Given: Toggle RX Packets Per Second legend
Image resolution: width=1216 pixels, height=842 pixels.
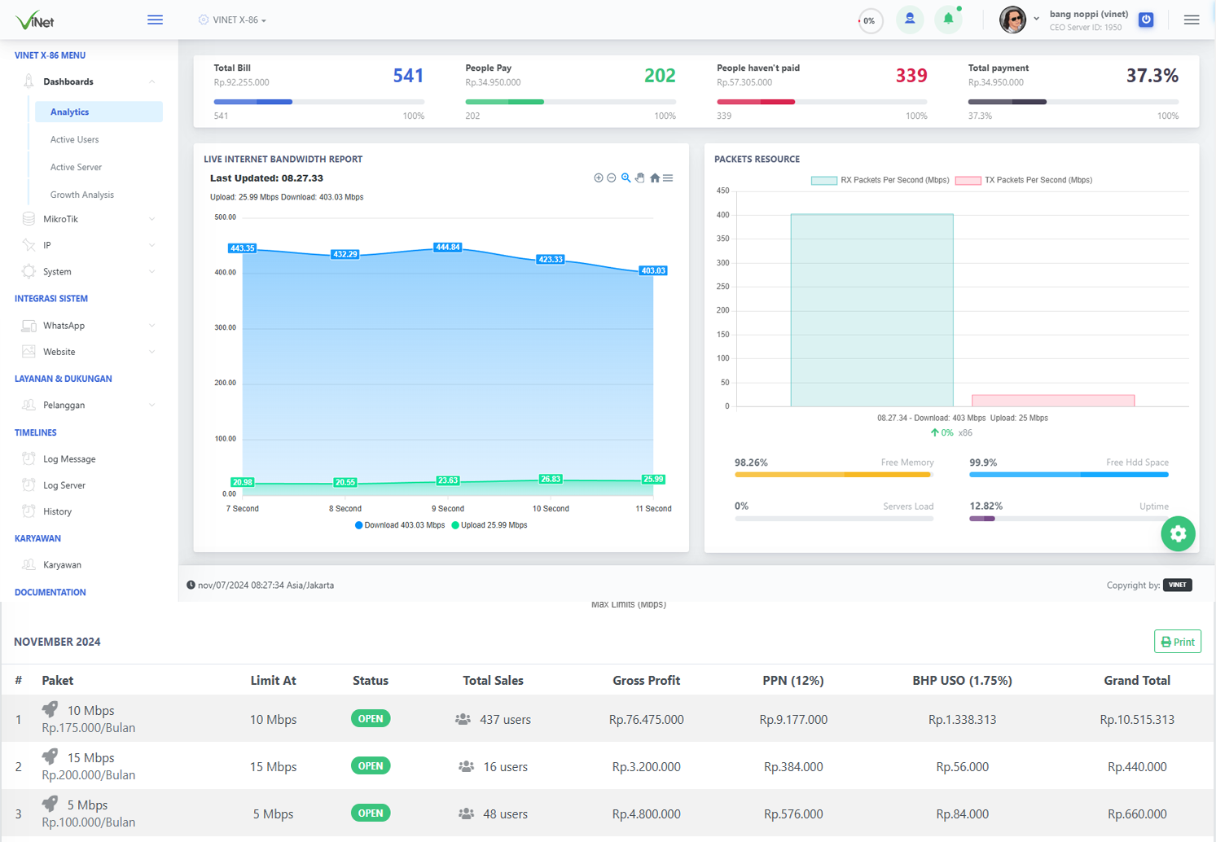Looking at the screenshot, I should point(880,180).
